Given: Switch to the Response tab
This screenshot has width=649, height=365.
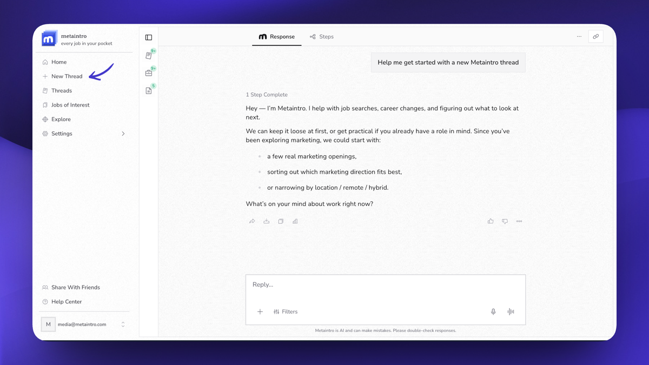Looking at the screenshot, I should coord(277,37).
